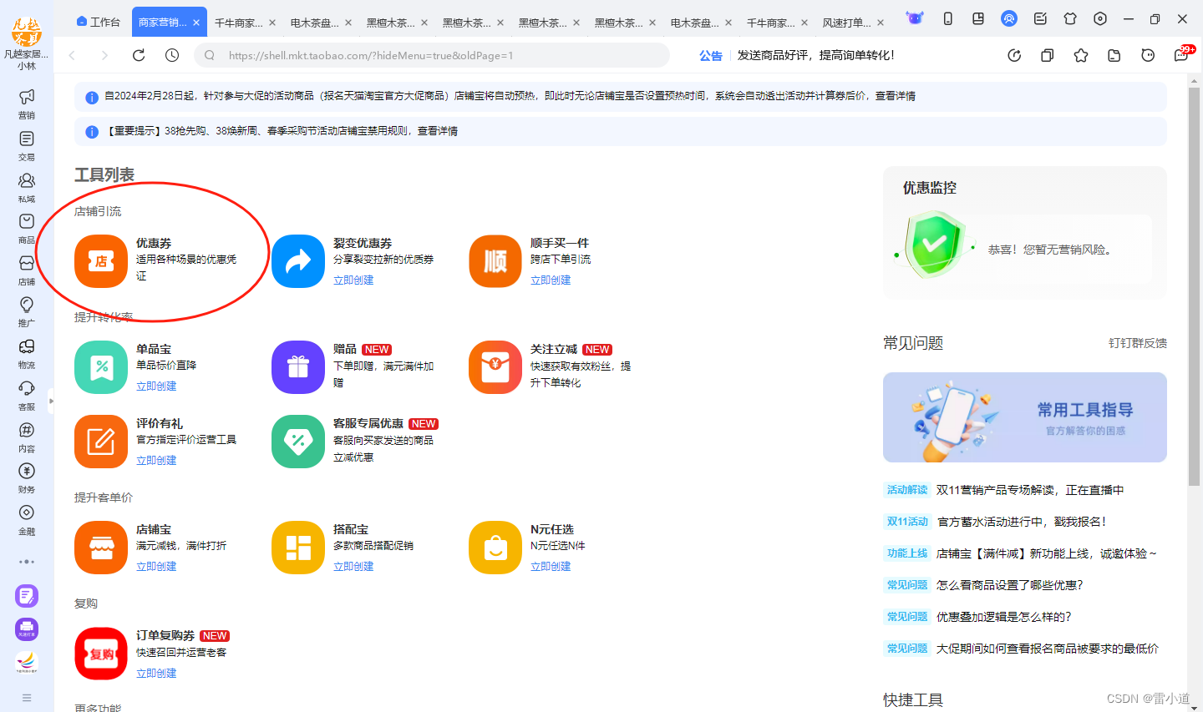Open 物流 in the left sidebar
Viewport: 1203px width, 712px height.
tap(27, 353)
